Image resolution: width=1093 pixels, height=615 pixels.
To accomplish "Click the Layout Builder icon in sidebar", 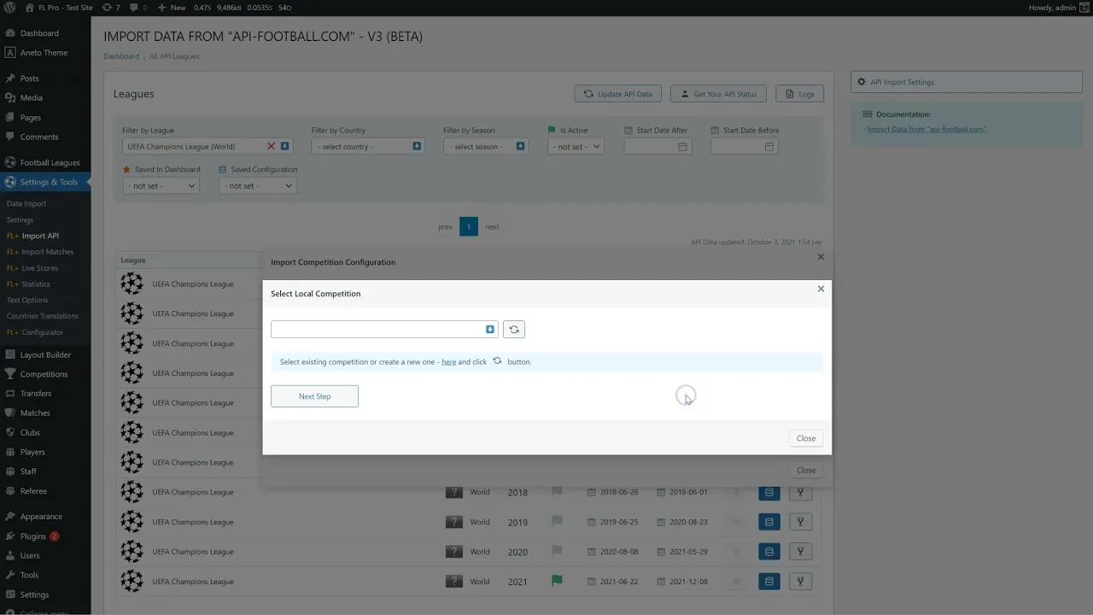I will pos(10,354).
